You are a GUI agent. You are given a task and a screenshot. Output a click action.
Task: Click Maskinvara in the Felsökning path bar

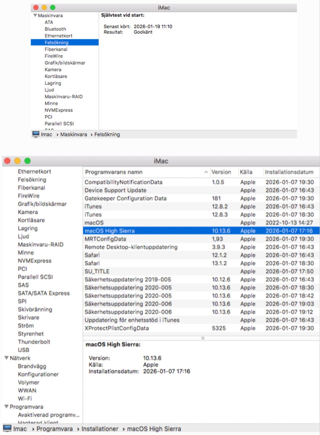point(73,134)
